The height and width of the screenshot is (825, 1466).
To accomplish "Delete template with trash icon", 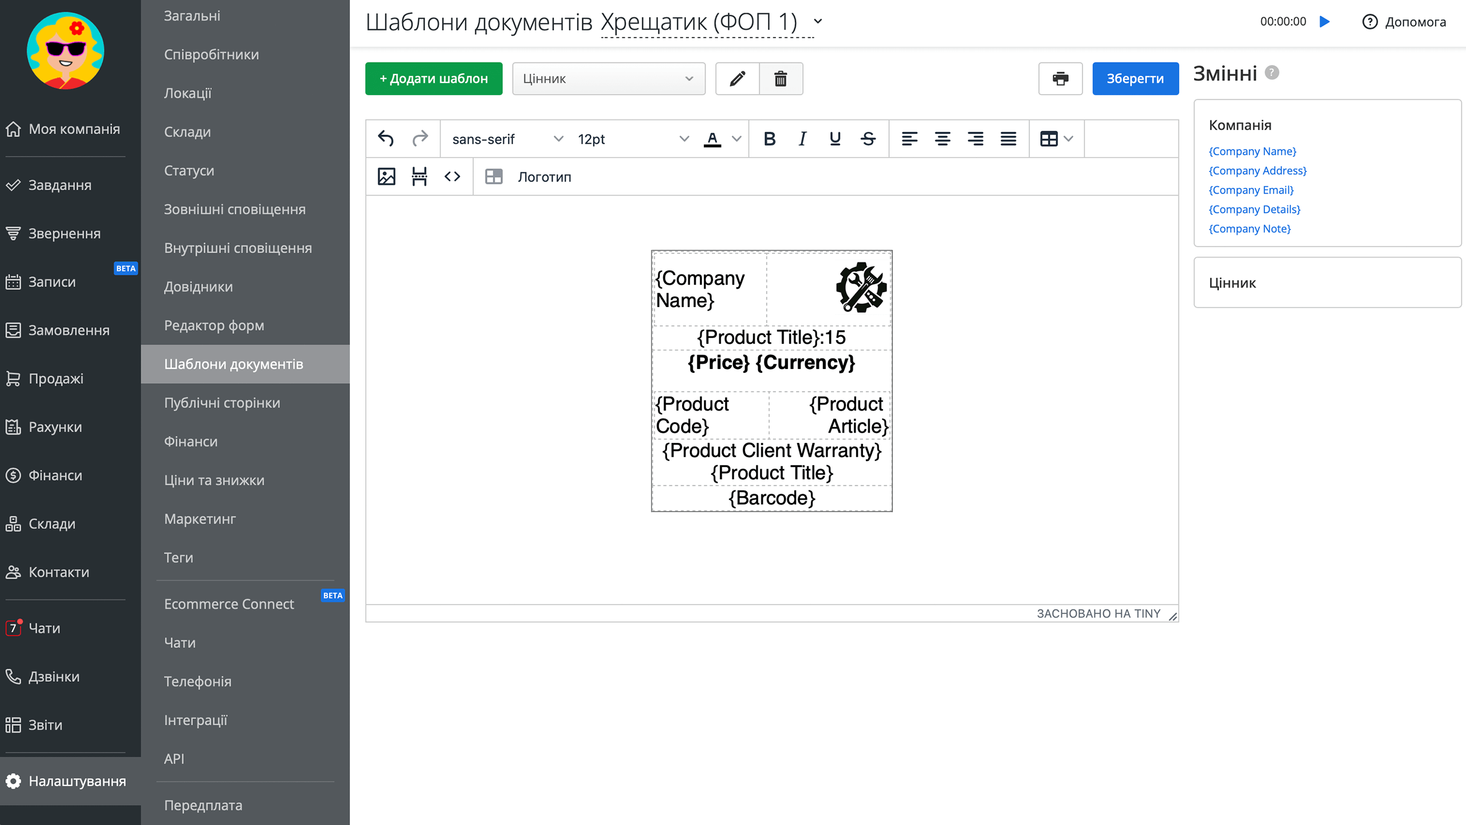I will (781, 78).
